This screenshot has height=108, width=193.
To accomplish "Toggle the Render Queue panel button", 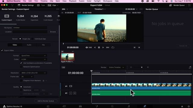I will point(177,5).
